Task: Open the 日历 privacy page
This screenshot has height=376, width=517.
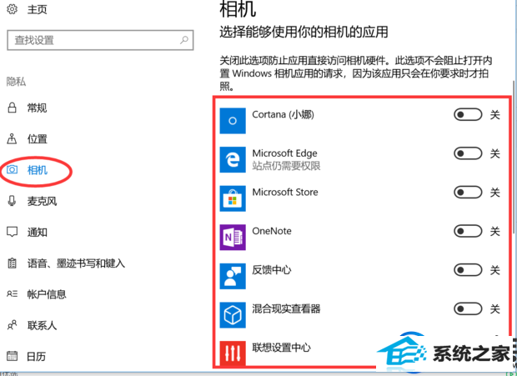Action: [36, 356]
